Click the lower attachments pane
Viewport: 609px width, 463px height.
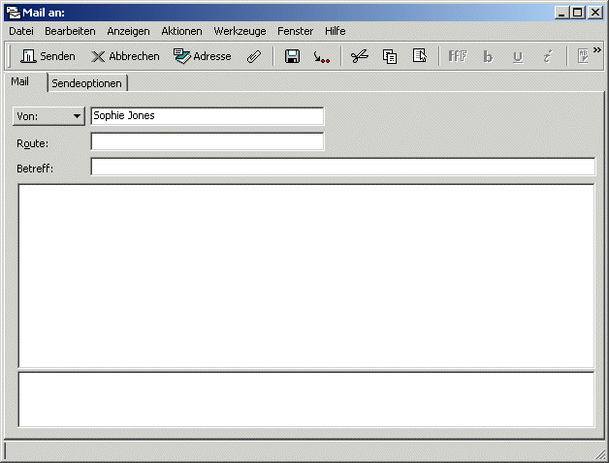pyautogui.click(x=306, y=399)
